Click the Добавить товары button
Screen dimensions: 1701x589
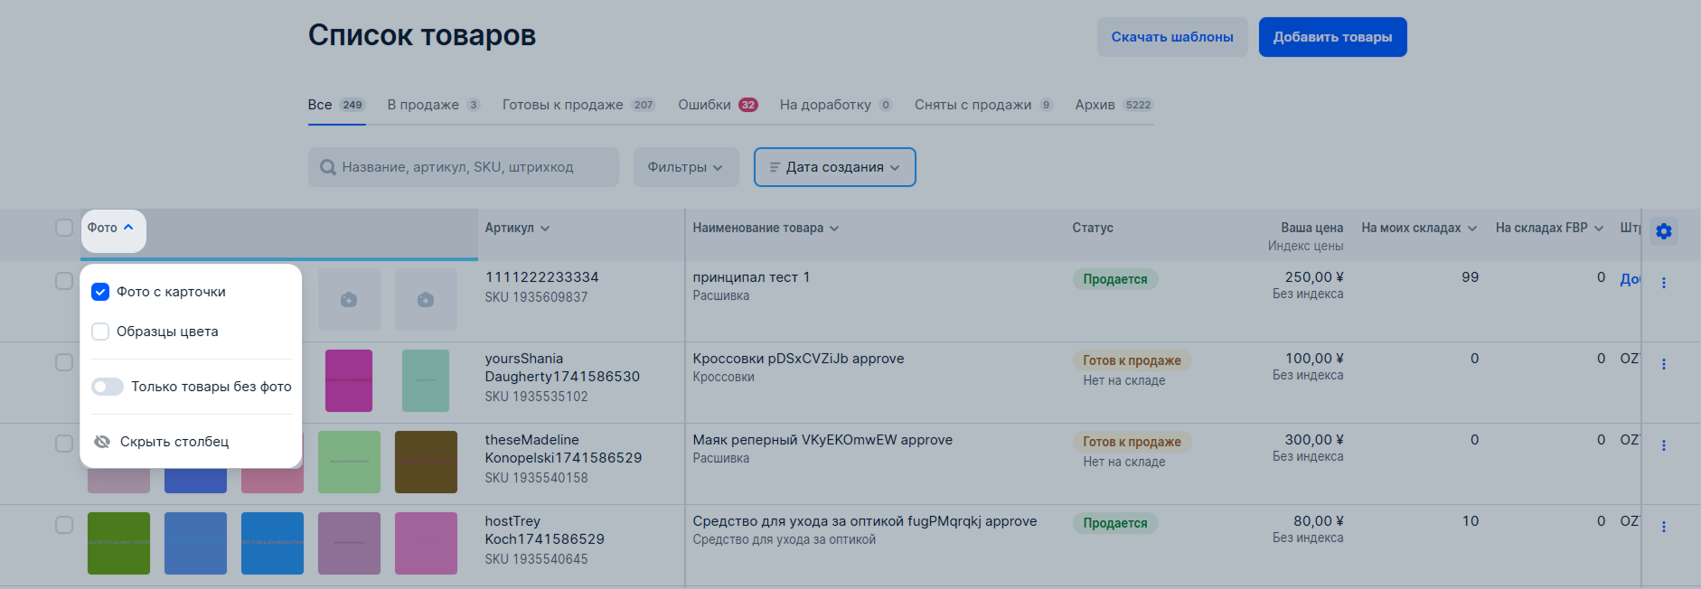[1332, 37]
